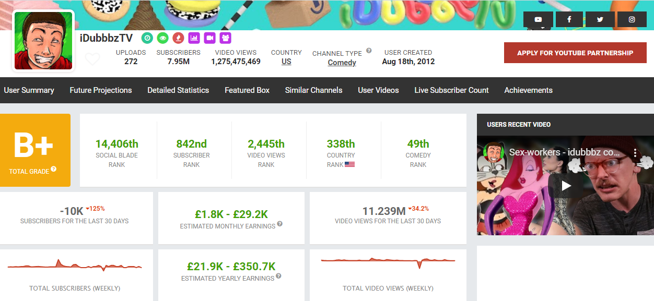Click the £21.9K - £350.7K yearly earnings

[x=231, y=266]
